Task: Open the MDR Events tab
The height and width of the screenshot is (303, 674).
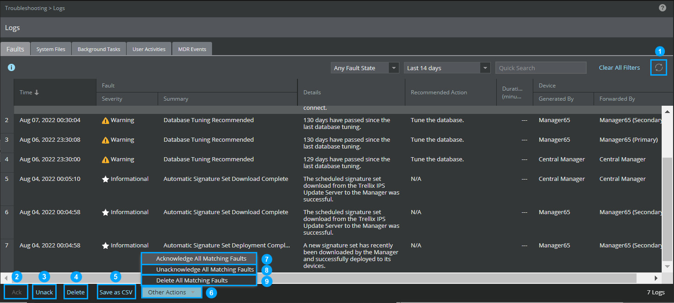Action: tap(192, 49)
